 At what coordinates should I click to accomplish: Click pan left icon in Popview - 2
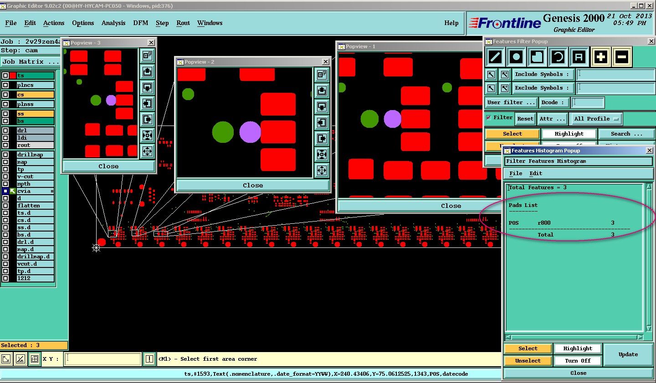coord(322,122)
